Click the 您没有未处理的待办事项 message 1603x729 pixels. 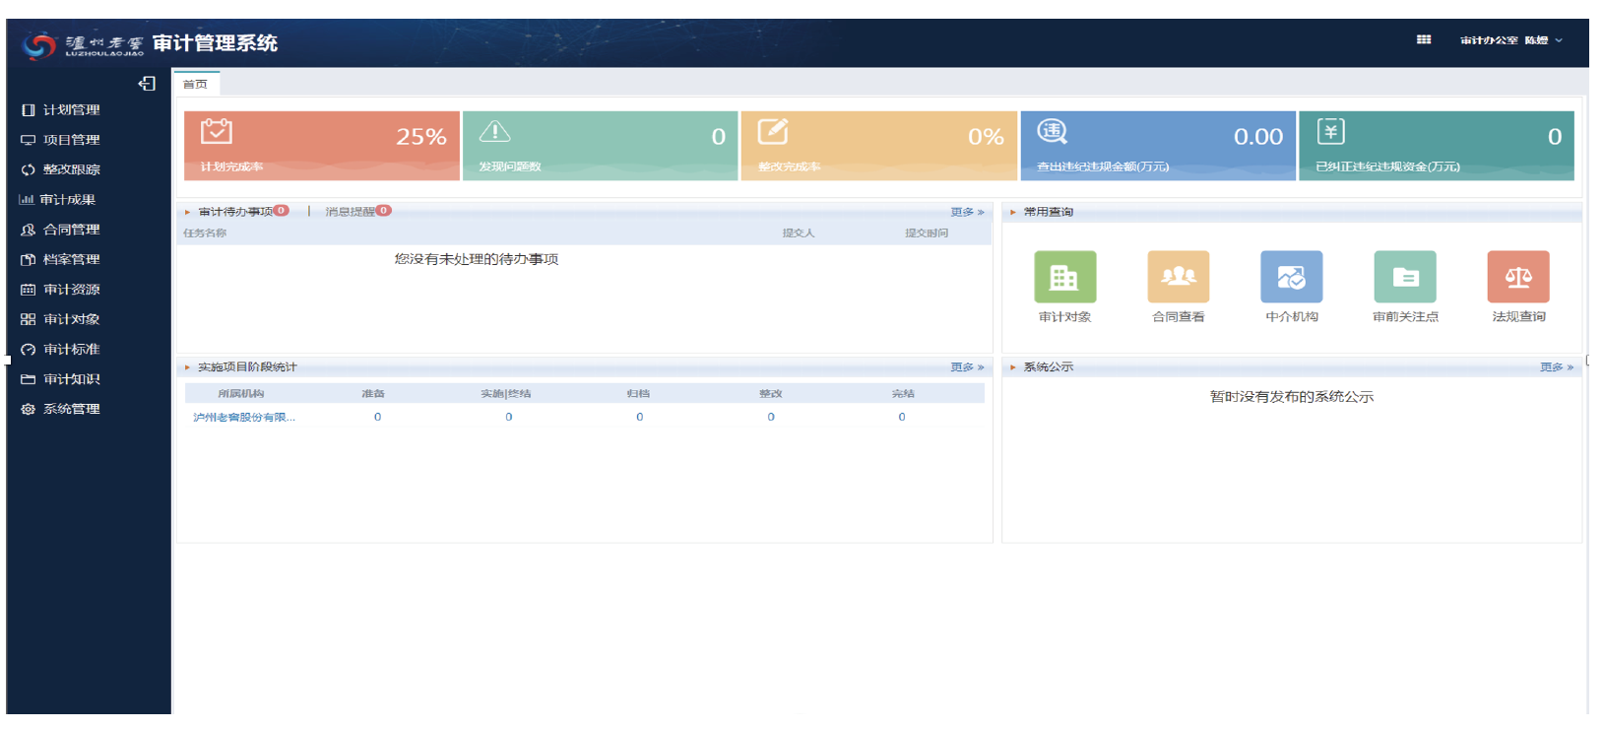477,259
